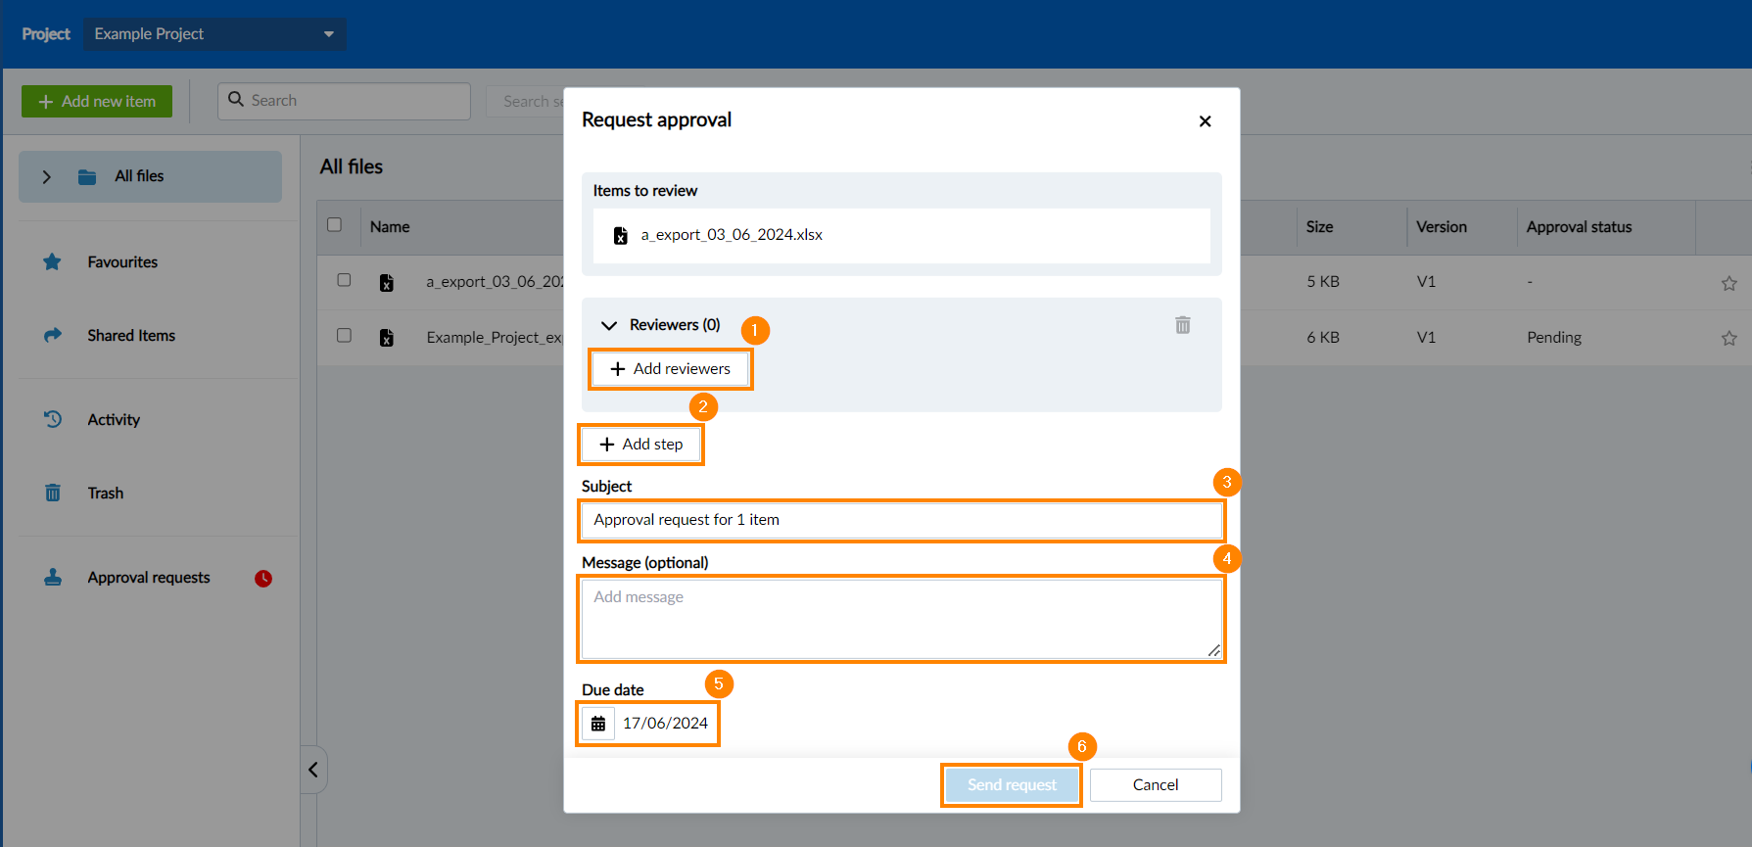Click the Subject input field
Image resolution: width=1752 pixels, height=847 pixels.
(901, 520)
